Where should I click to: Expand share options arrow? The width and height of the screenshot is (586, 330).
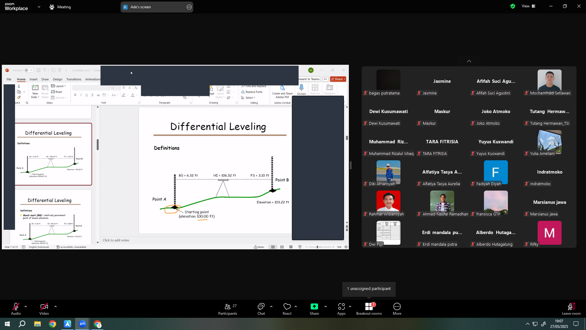[325, 306]
